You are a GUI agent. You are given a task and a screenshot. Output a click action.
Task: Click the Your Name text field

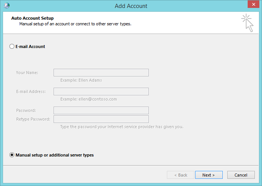click(x=101, y=73)
